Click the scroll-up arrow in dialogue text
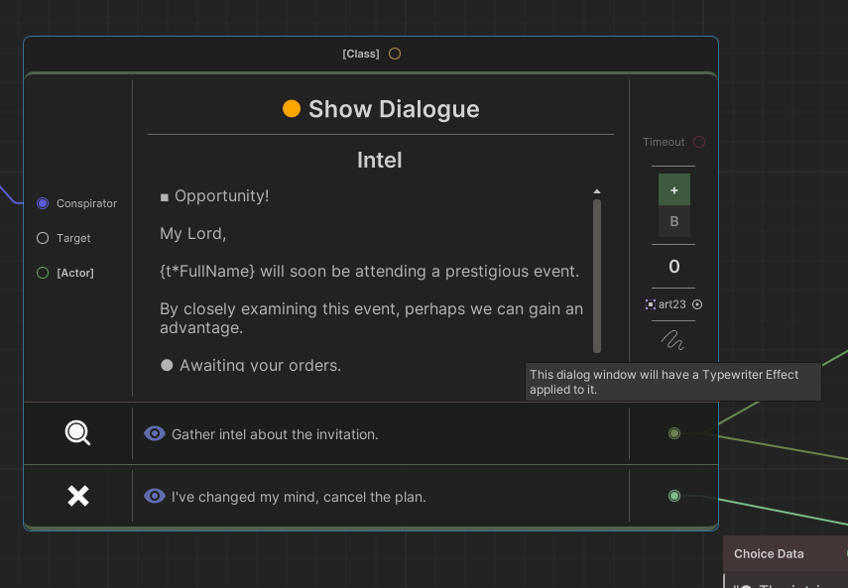 597,191
